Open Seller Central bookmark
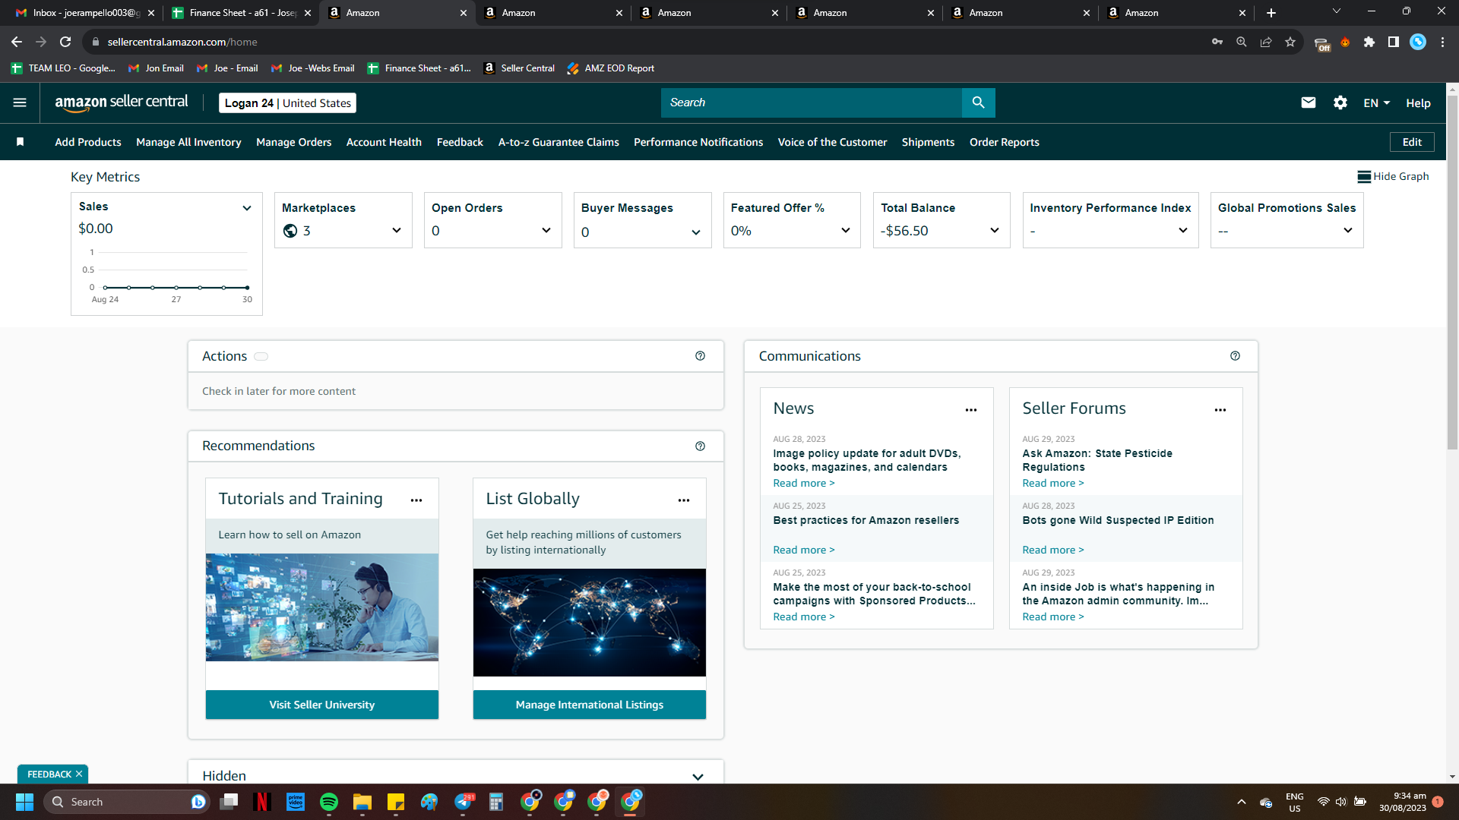 [x=519, y=68]
